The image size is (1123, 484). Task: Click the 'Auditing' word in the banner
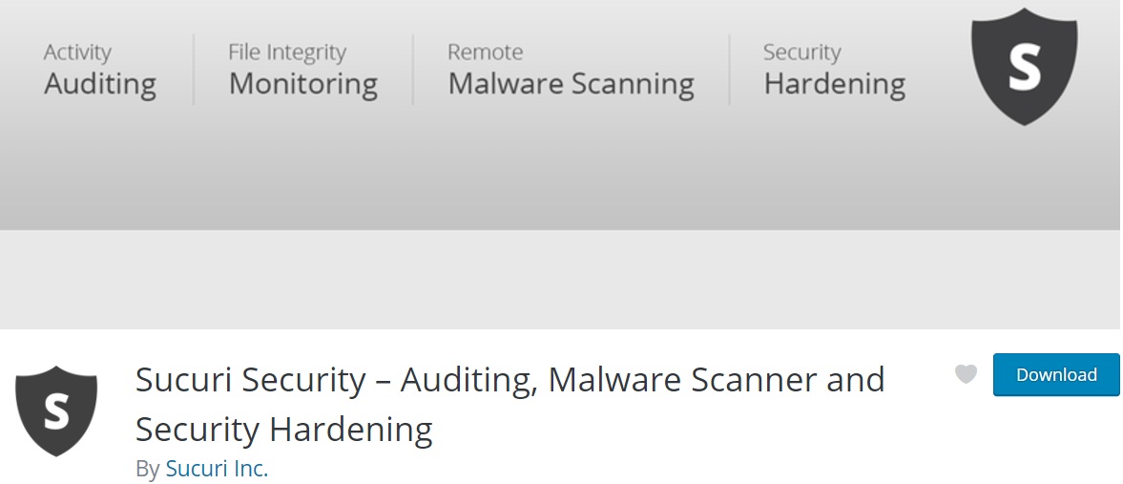coord(100,84)
